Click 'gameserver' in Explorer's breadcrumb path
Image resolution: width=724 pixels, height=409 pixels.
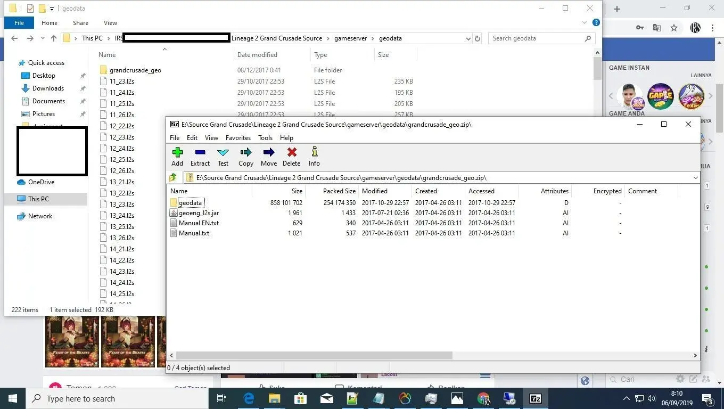(350, 38)
